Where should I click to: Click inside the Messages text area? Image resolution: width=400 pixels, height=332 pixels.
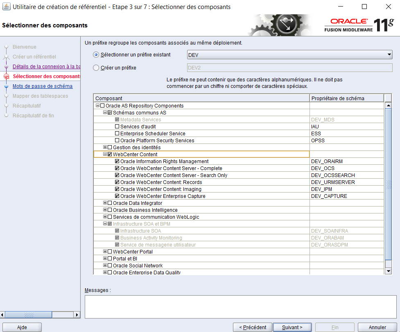(x=240, y=307)
